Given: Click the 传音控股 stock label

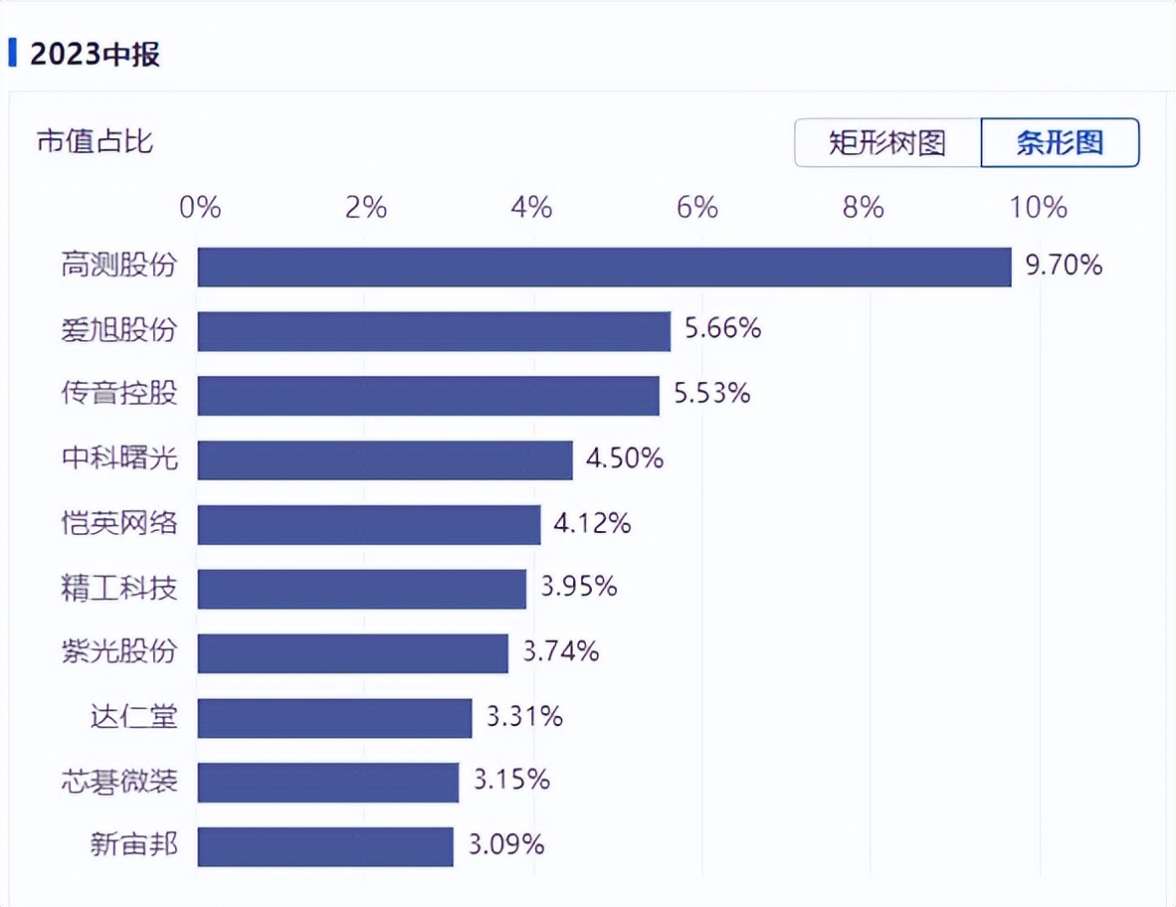Looking at the screenshot, I should tap(119, 395).
